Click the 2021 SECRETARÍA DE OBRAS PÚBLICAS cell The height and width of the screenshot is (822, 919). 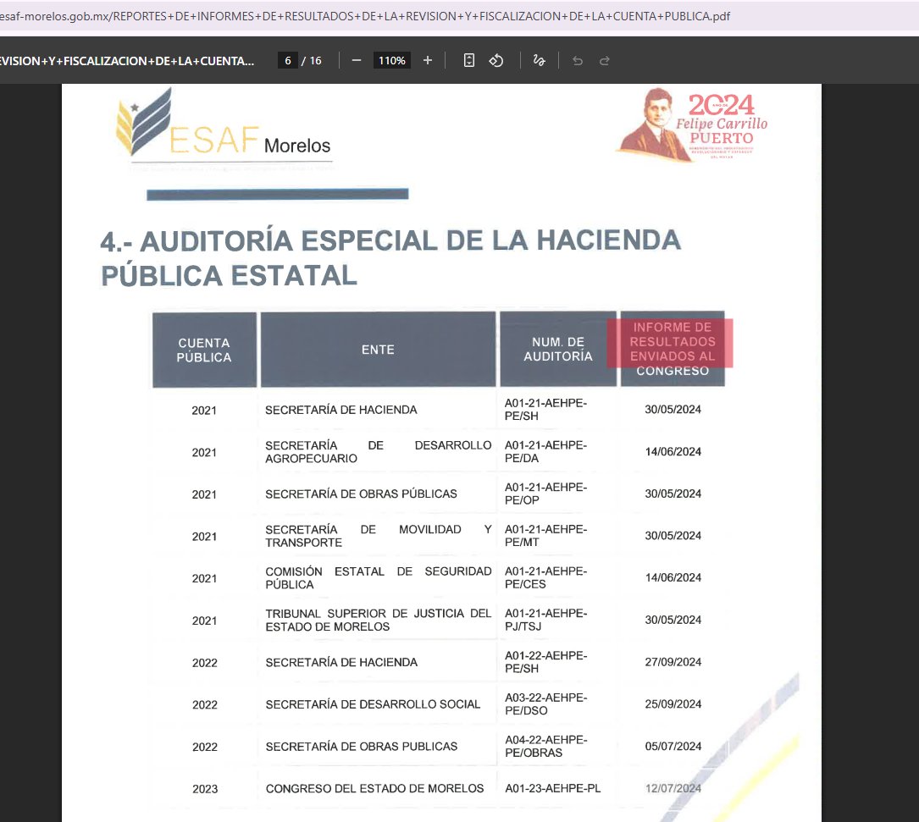click(x=361, y=494)
